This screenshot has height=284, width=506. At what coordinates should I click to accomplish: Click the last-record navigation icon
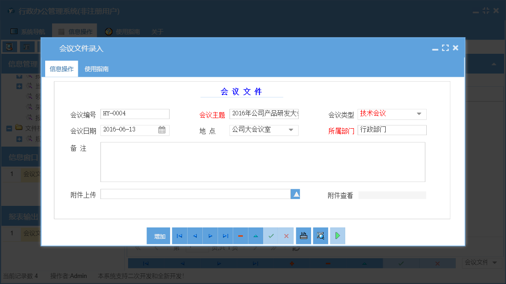pos(225,235)
